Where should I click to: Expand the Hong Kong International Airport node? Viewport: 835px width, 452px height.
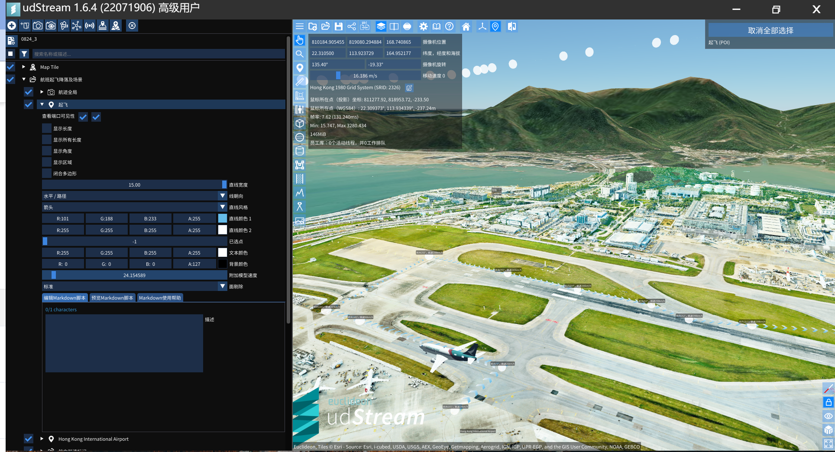click(x=42, y=439)
